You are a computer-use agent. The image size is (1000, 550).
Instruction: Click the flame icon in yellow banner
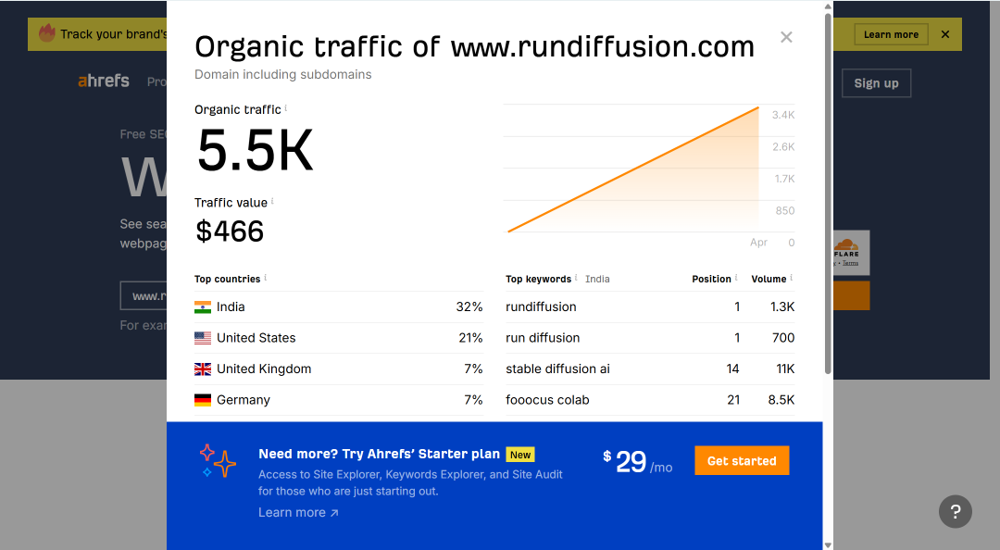[46, 33]
